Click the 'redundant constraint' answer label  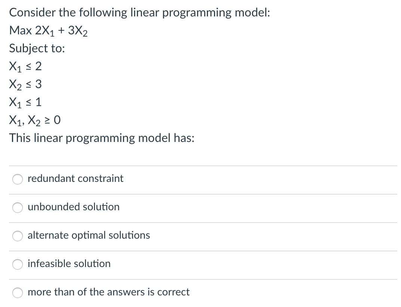point(76,178)
